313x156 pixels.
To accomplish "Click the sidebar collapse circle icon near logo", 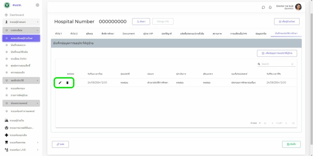I will 37,5.
